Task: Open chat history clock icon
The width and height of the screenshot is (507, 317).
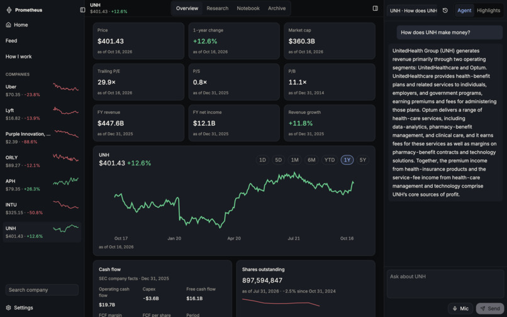Action: [x=445, y=10]
